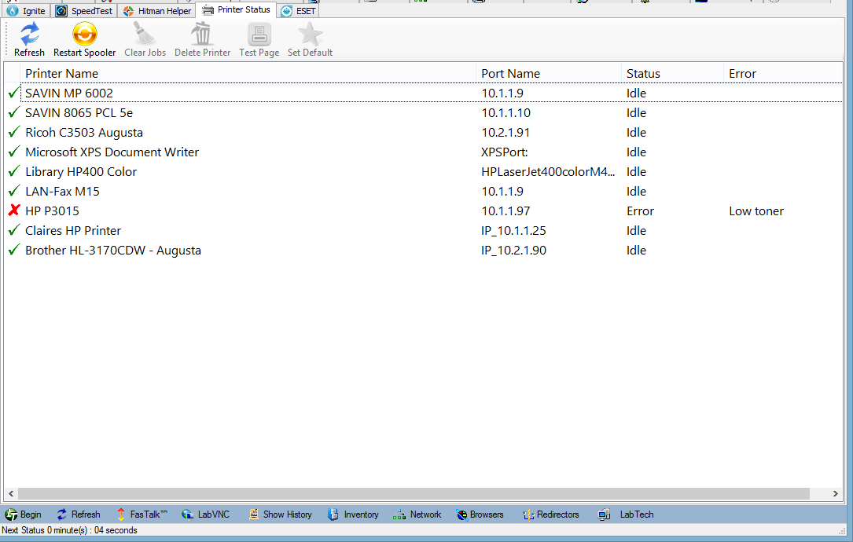Open FasTalk from the bottom toolbar
Viewport: 853px width, 542px height.
(x=142, y=515)
